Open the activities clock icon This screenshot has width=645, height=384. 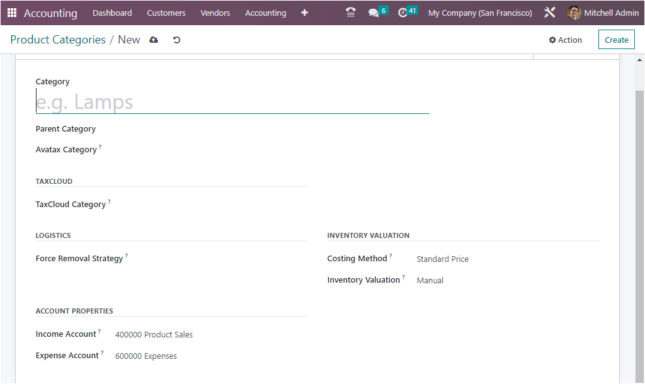click(403, 13)
